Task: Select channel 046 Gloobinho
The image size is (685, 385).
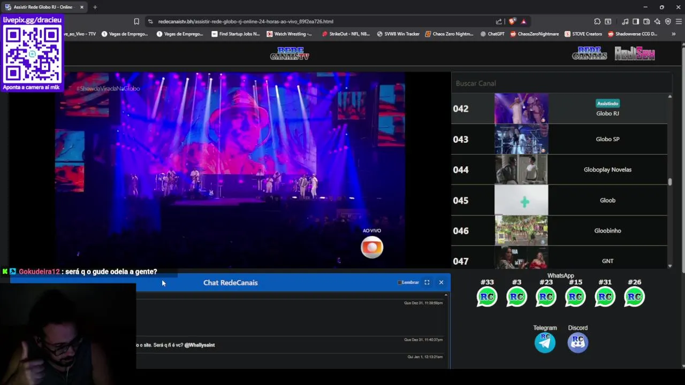Action: 559,230
